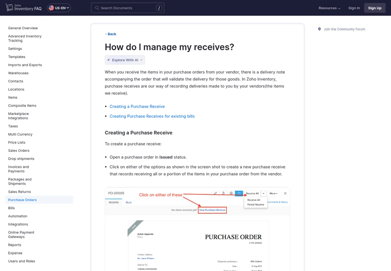Open Taxes in the sidebar

click(13, 126)
